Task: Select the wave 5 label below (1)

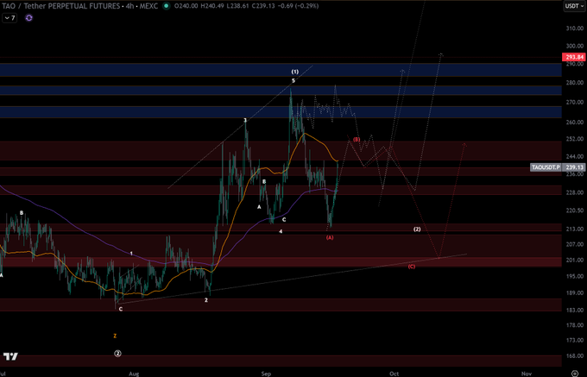Action: coord(293,81)
